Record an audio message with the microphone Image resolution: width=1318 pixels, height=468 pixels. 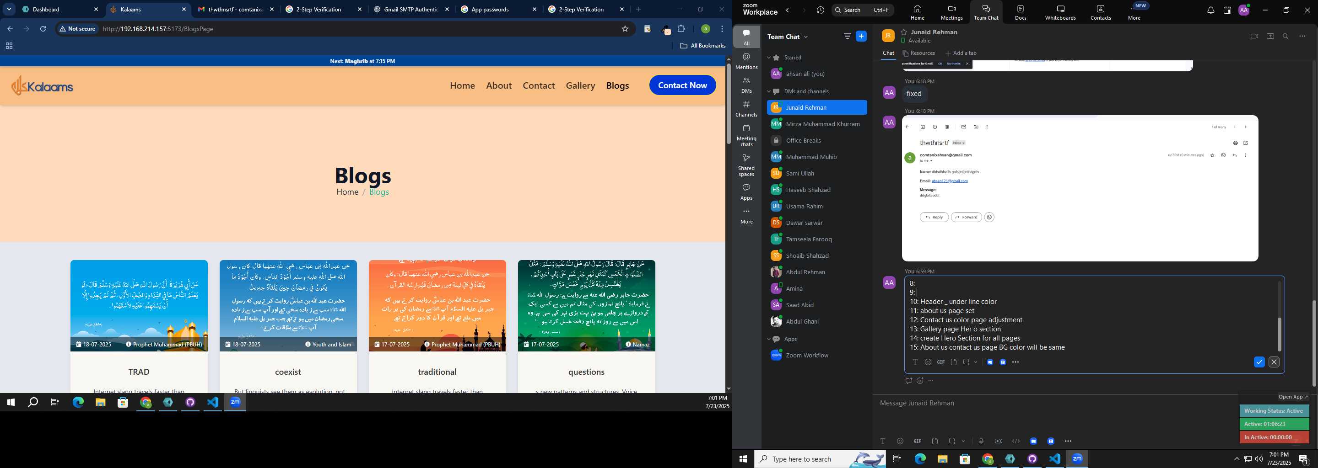[981, 441]
